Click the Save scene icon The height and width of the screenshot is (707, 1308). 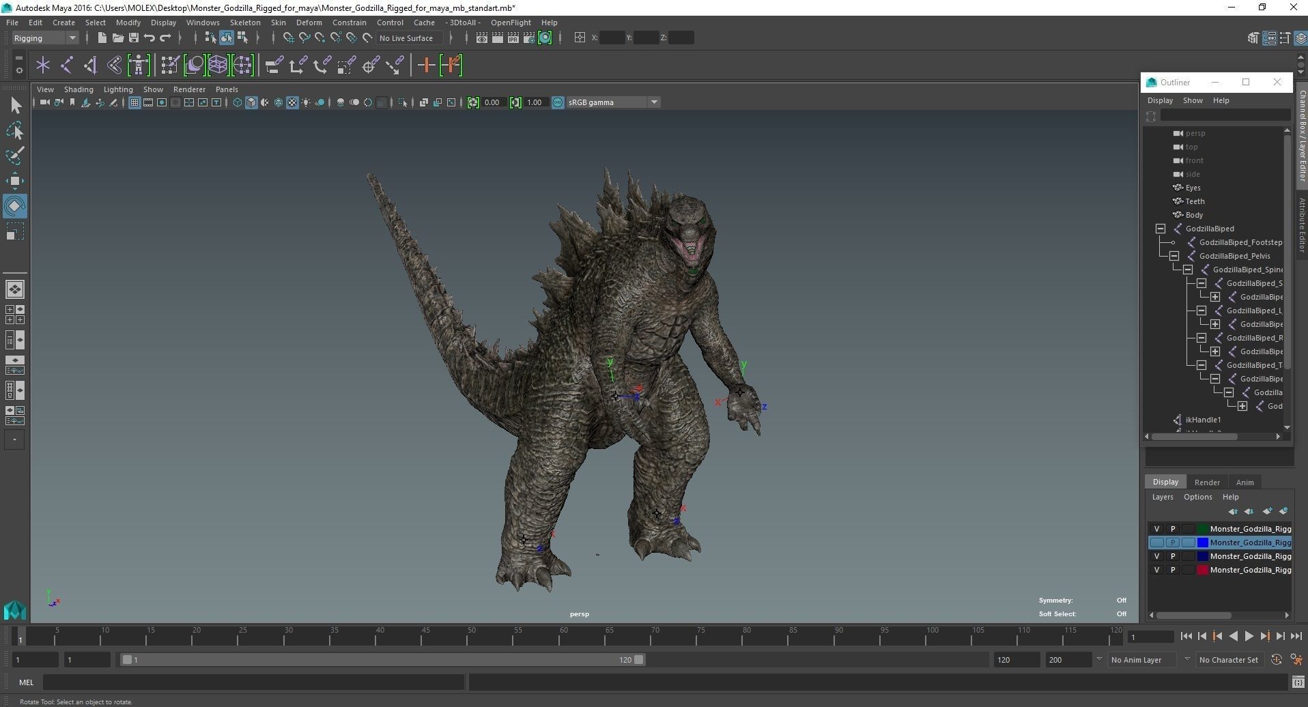click(x=134, y=38)
